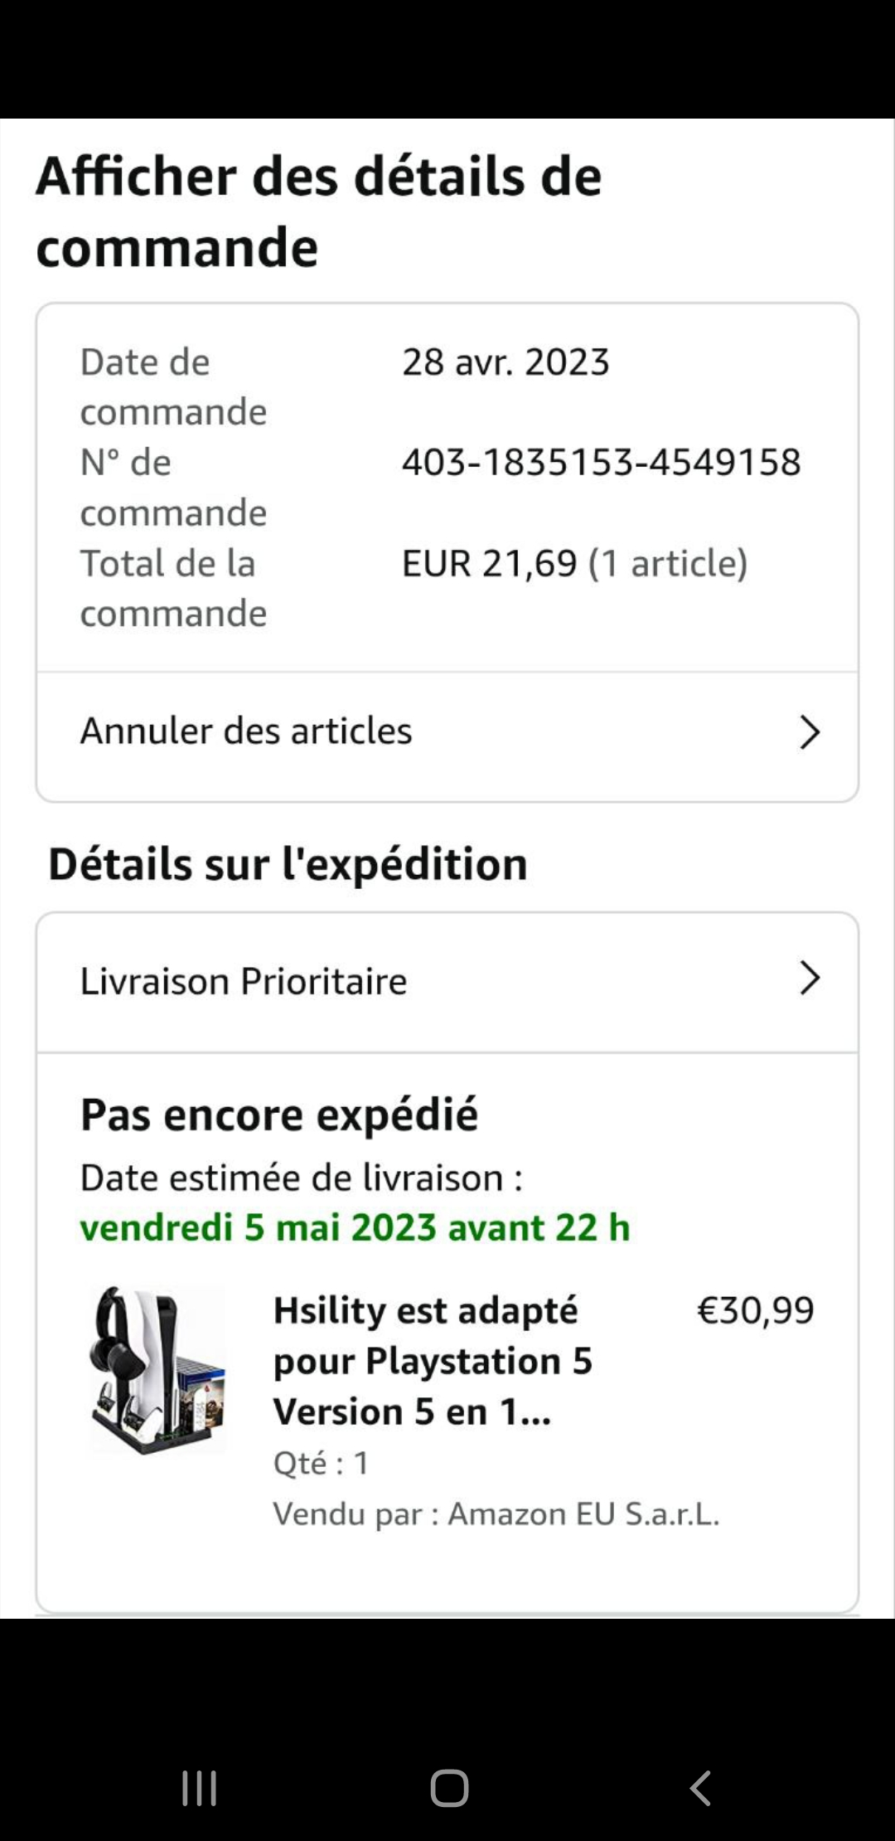Open the Hsility Playstation 5 product title

tap(433, 1361)
